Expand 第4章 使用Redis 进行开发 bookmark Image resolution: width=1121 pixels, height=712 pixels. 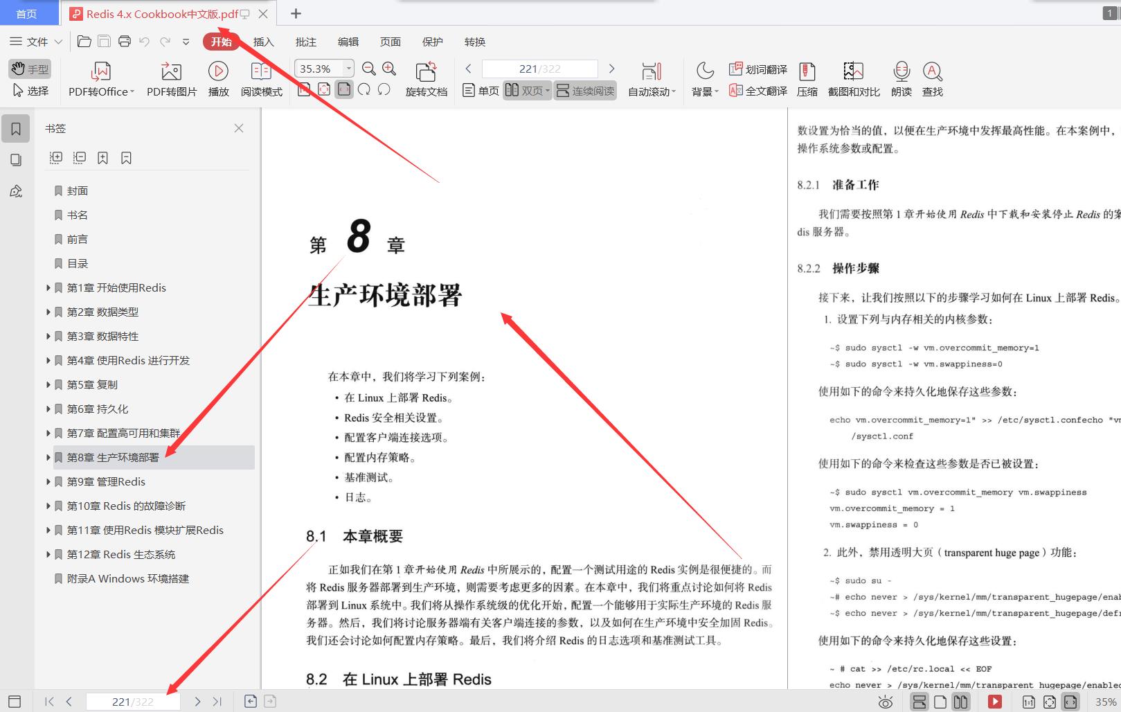click(x=48, y=360)
